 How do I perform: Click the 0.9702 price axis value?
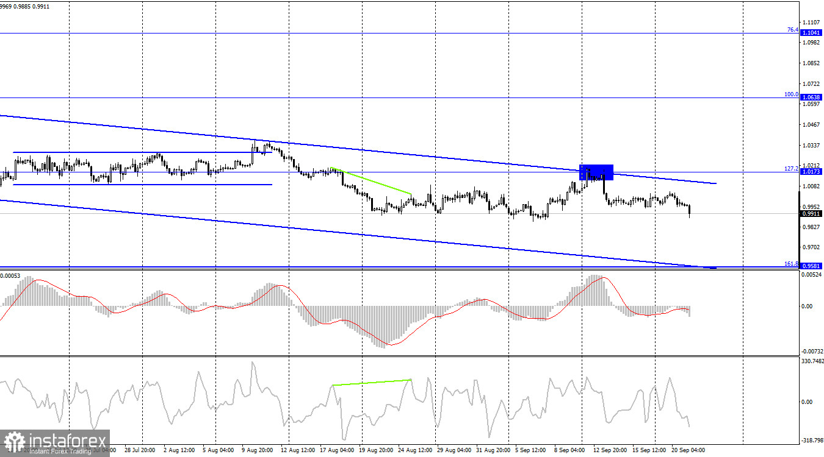[x=811, y=247]
